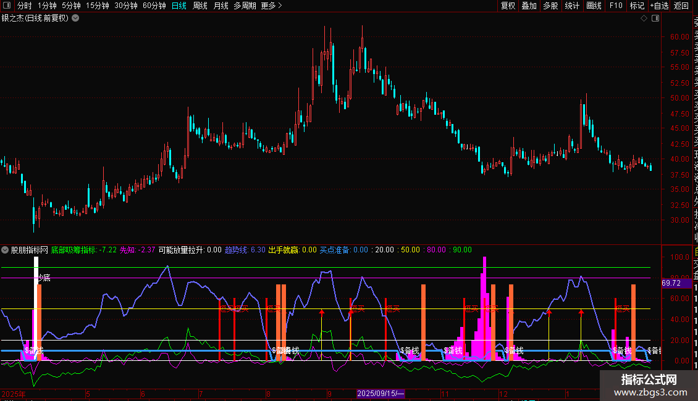Open F10 company info
698x401 pixels.
coord(616,6)
